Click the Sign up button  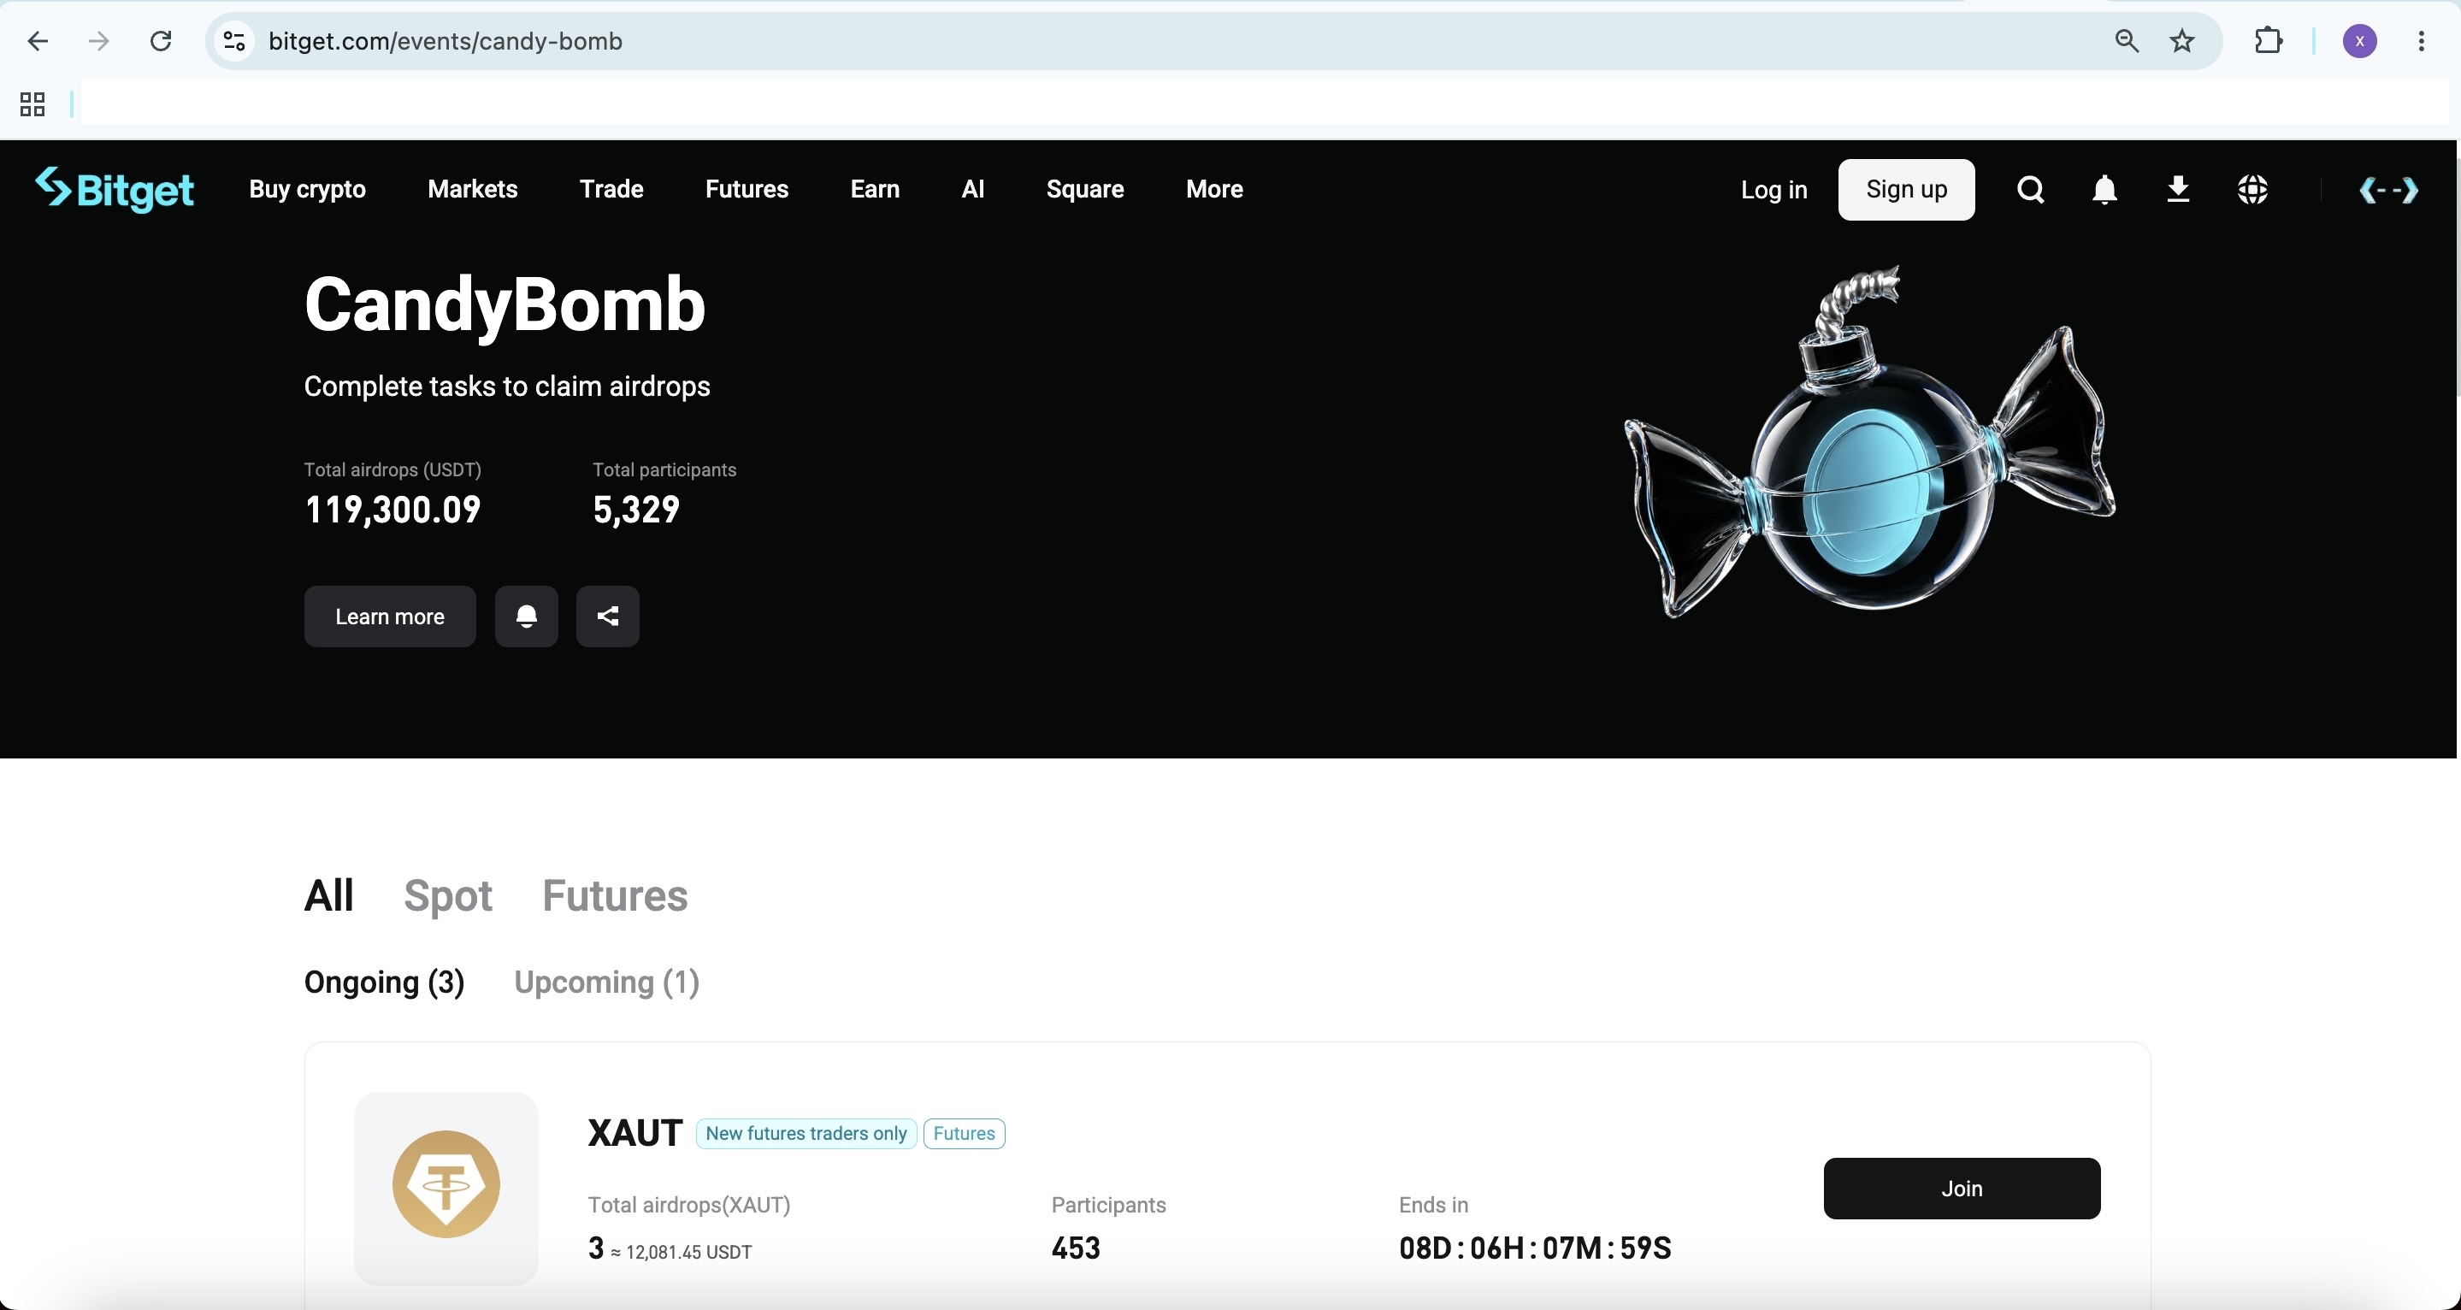[x=1907, y=189]
